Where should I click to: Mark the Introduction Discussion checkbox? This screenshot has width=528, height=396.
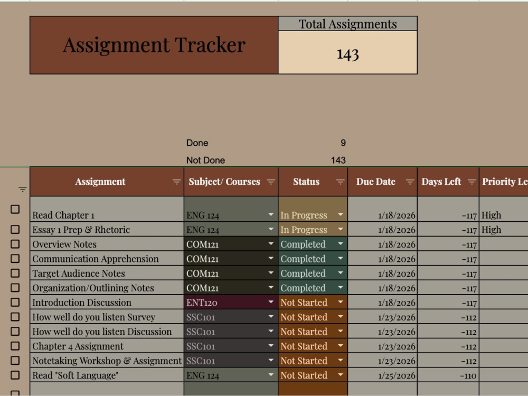click(15, 302)
